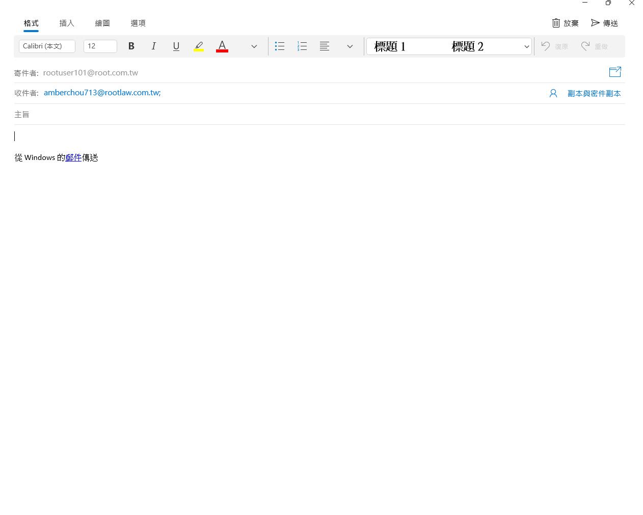This screenshot has height=515, width=643.
Task: Toggle bold formatting
Action: (131, 46)
